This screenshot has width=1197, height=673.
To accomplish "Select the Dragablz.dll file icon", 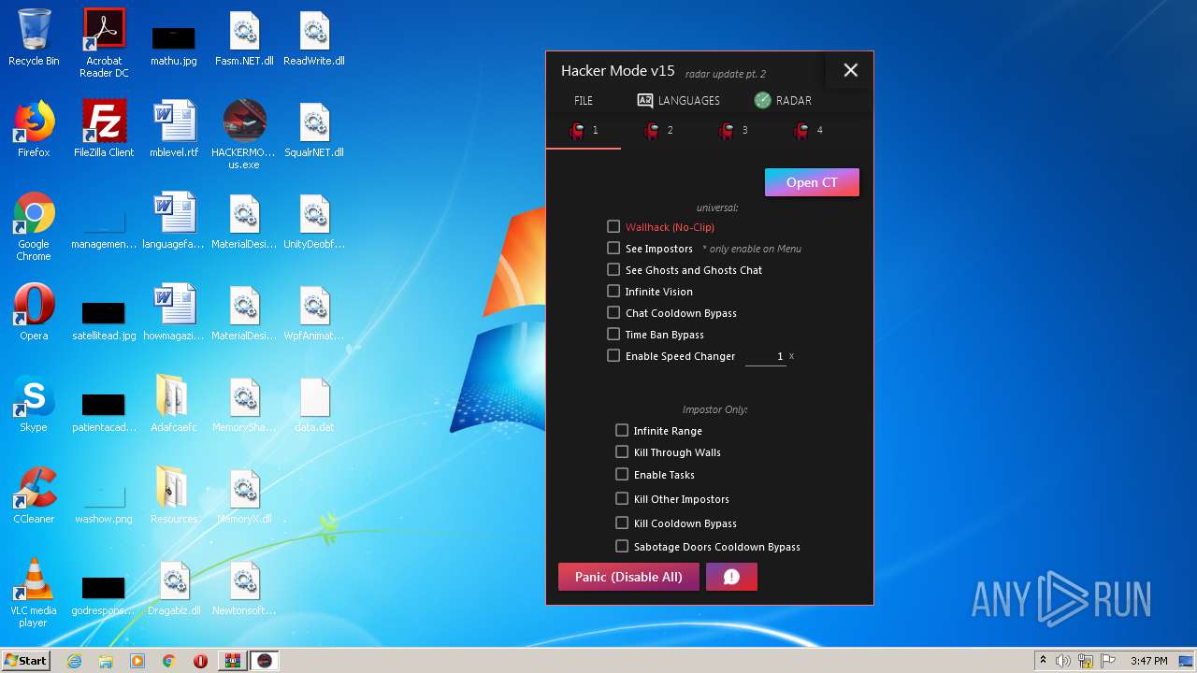I will point(174,587).
